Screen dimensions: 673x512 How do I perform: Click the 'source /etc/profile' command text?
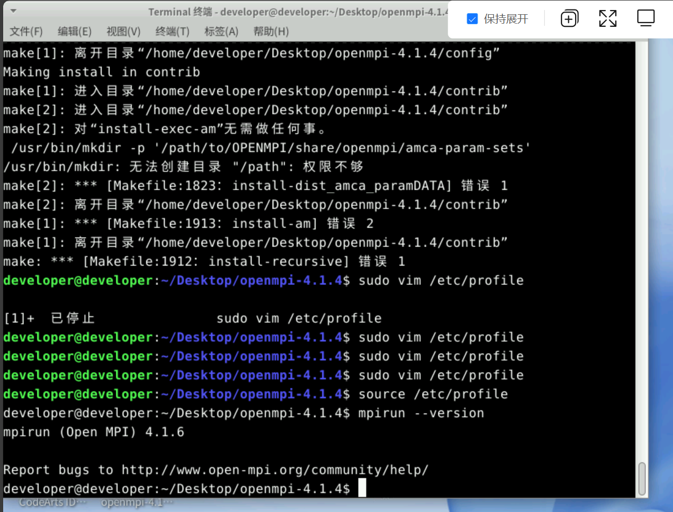[x=433, y=394]
